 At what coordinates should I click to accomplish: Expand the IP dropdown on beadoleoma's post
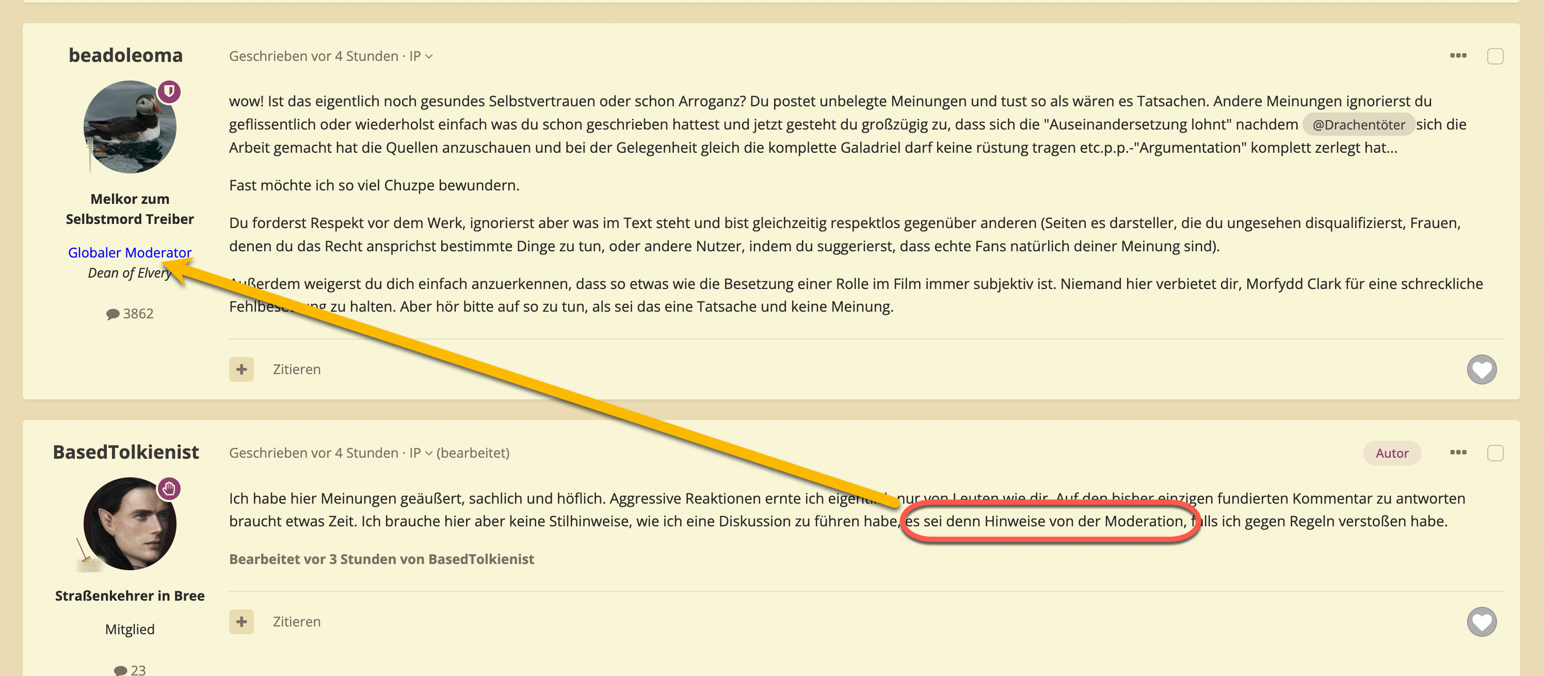click(x=421, y=56)
